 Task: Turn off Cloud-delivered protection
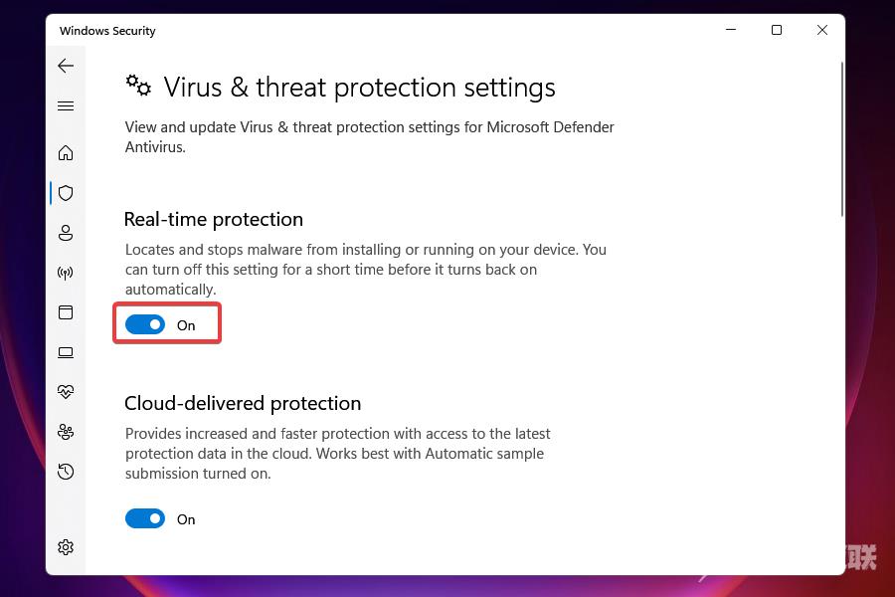click(x=145, y=518)
